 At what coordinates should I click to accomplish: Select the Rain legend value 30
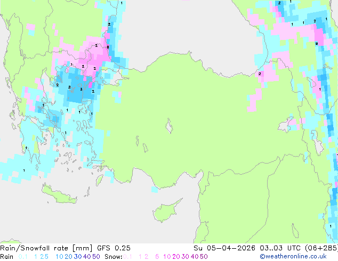click(x=78, y=257)
